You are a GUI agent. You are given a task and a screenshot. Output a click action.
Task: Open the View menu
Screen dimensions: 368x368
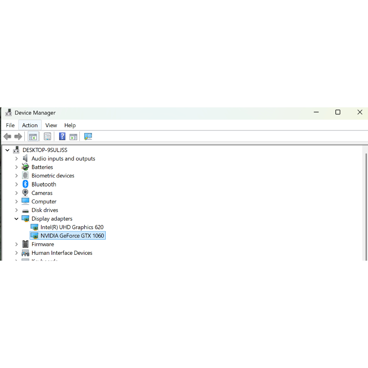[51, 125]
